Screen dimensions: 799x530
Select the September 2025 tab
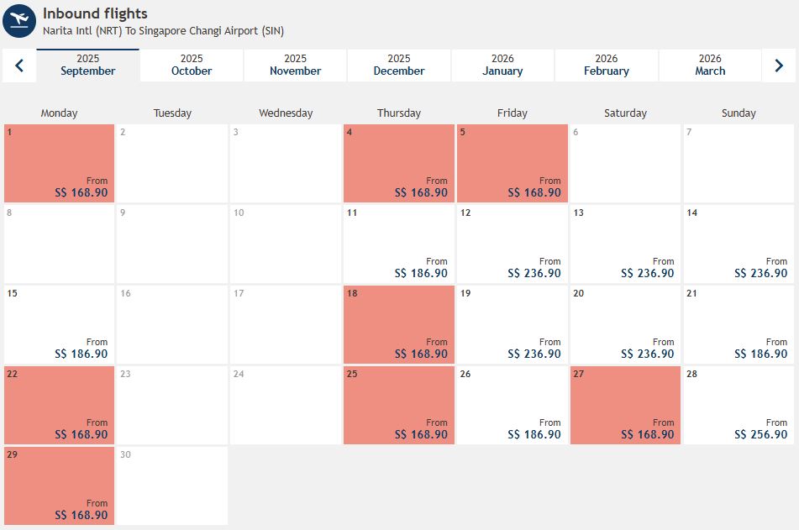[88, 66]
